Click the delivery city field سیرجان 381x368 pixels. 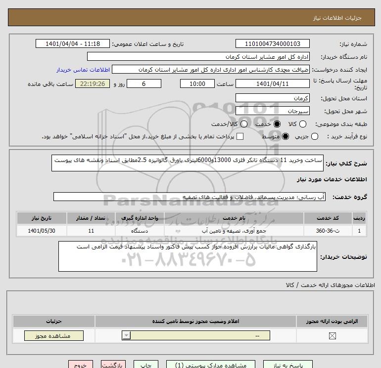272,111
